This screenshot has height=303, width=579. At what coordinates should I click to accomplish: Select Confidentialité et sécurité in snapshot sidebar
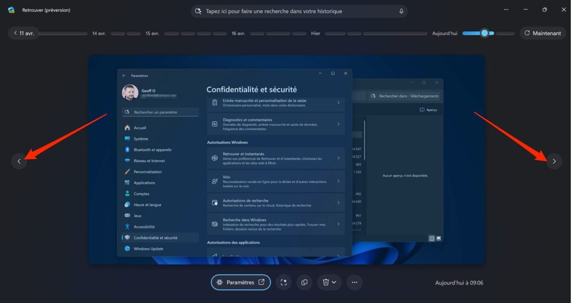pos(160,238)
